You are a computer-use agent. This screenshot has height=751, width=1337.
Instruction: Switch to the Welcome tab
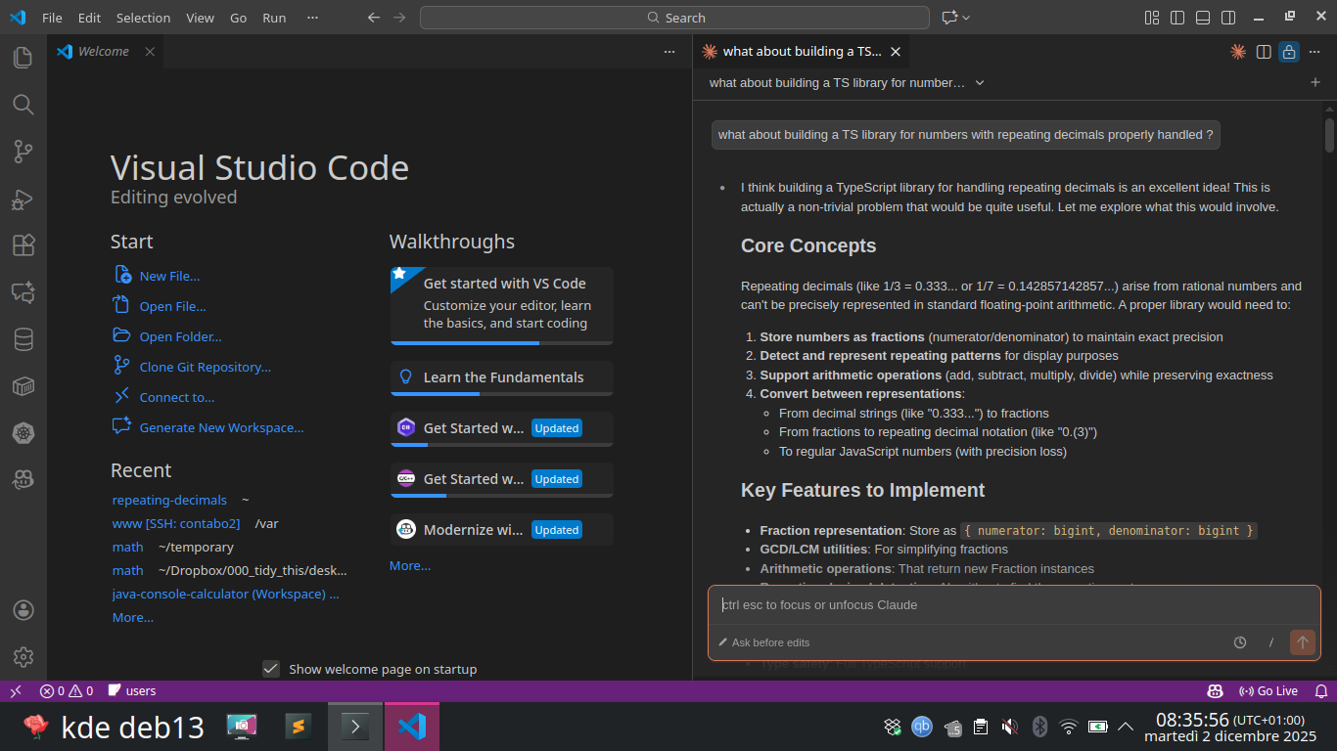(103, 52)
